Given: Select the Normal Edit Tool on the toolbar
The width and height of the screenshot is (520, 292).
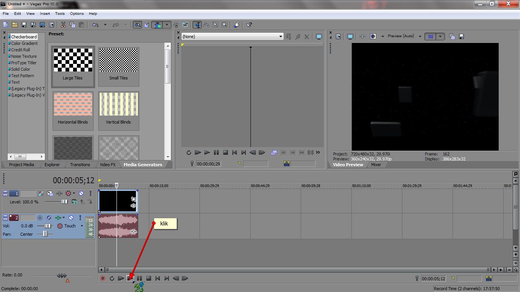Looking at the screenshot, I should pos(198,24).
